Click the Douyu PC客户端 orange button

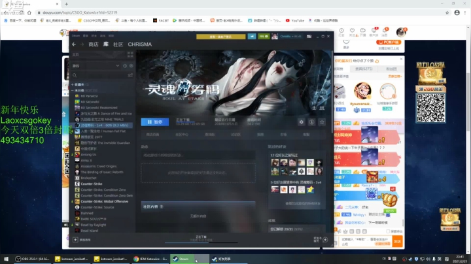click(x=389, y=42)
